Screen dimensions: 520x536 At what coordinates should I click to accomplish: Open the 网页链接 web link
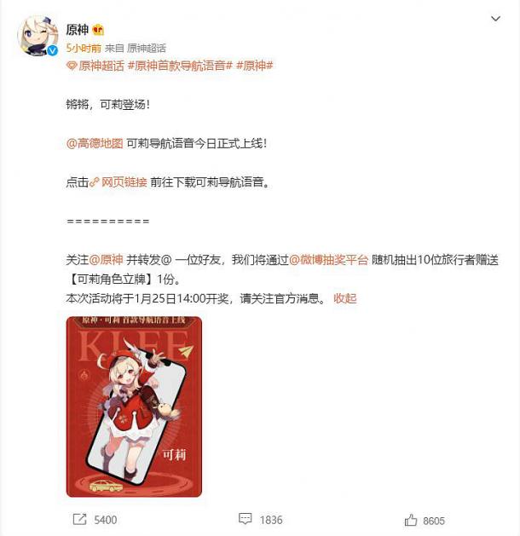pyautogui.click(x=124, y=182)
